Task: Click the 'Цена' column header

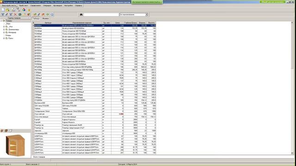Action: [x=117, y=23]
